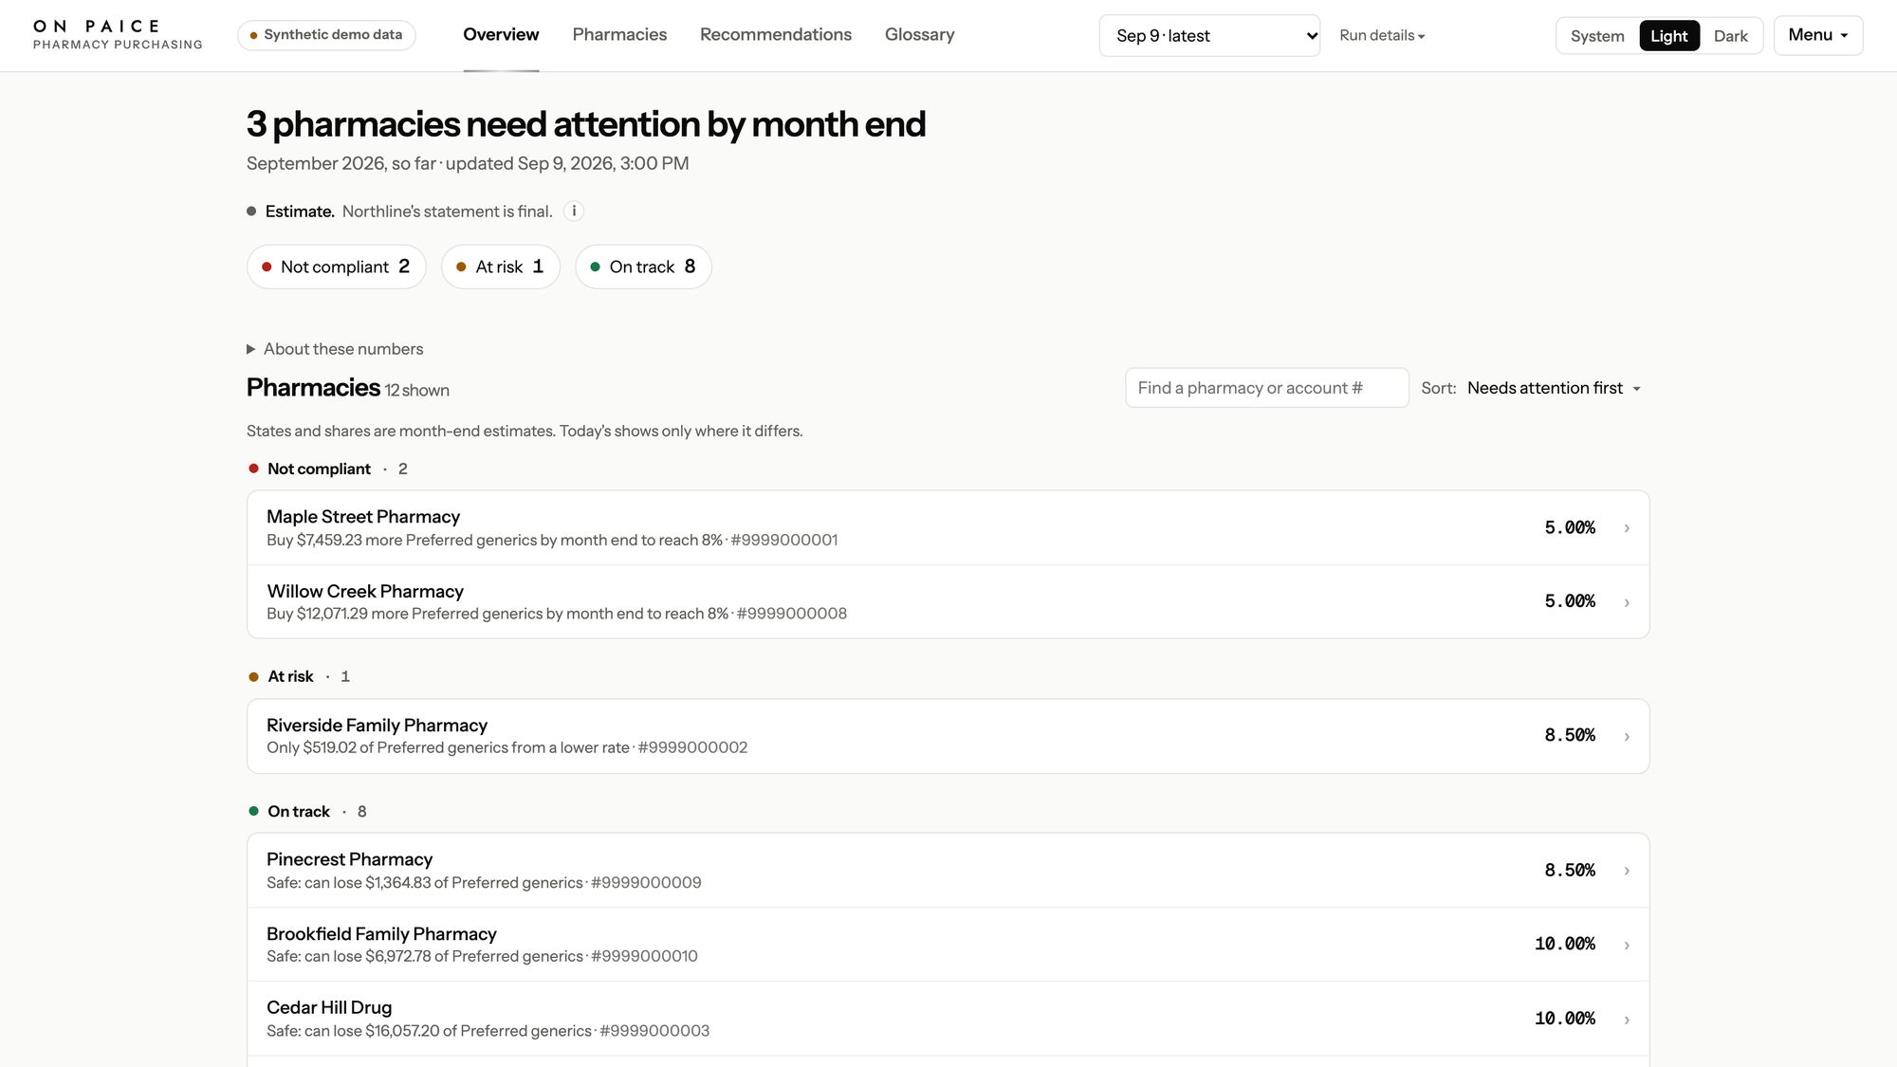Open Cedar Hill Drug row chevron
The image size is (1897, 1067).
pos(1627,1020)
